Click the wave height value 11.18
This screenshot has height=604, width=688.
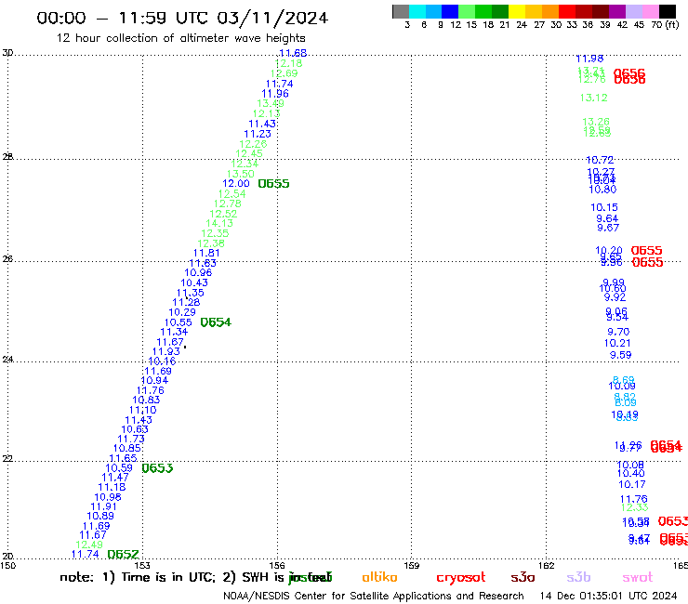click(x=112, y=487)
